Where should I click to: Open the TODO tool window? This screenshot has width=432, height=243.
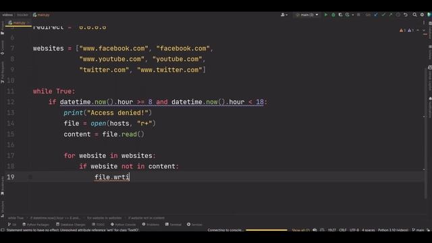[99, 225]
